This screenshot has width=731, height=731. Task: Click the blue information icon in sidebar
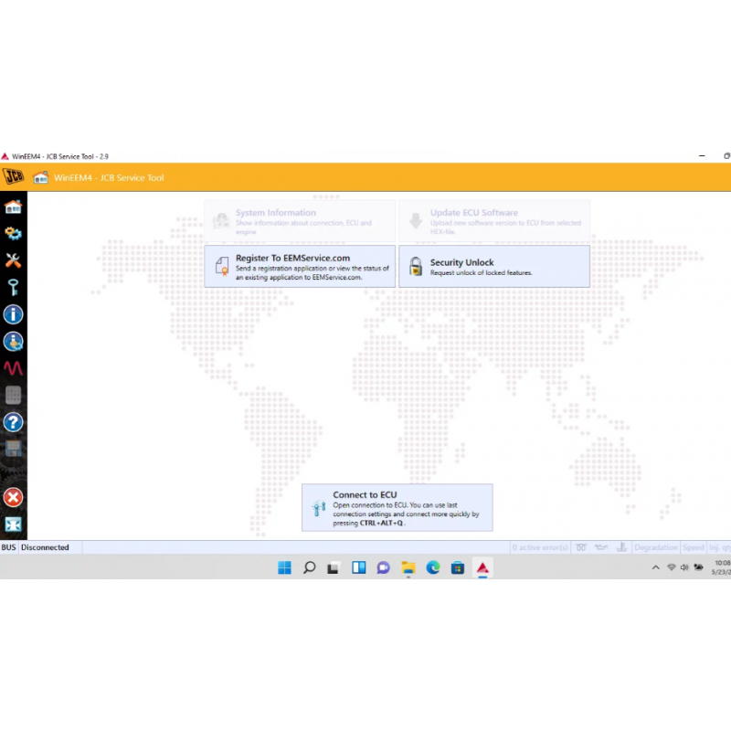coord(13,314)
